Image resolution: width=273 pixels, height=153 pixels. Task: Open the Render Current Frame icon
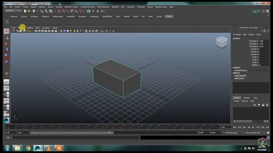click(x=93, y=11)
